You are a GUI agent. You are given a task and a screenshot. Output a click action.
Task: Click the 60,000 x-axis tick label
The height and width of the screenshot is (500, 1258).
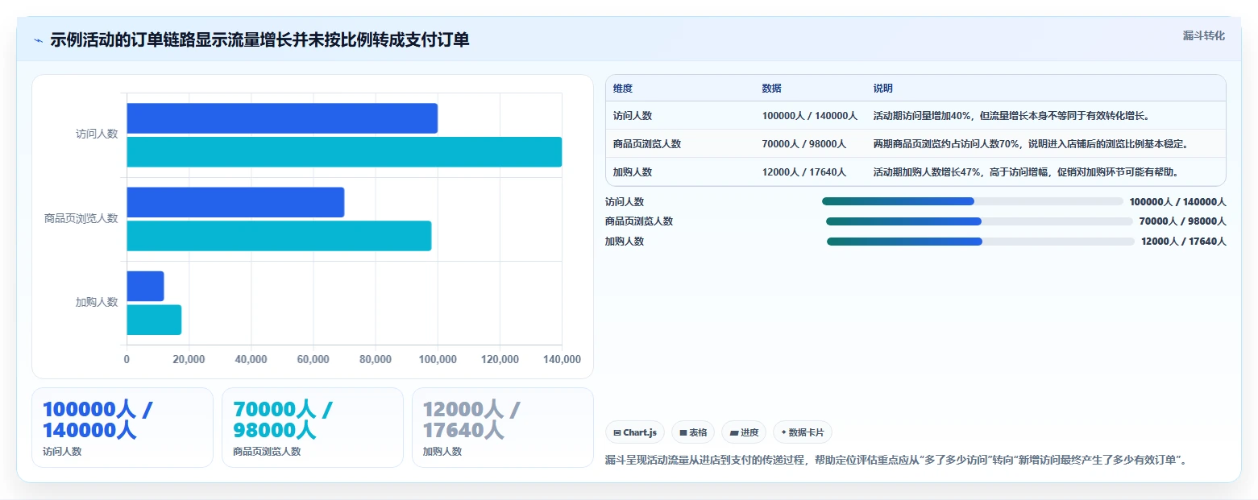[x=313, y=359]
